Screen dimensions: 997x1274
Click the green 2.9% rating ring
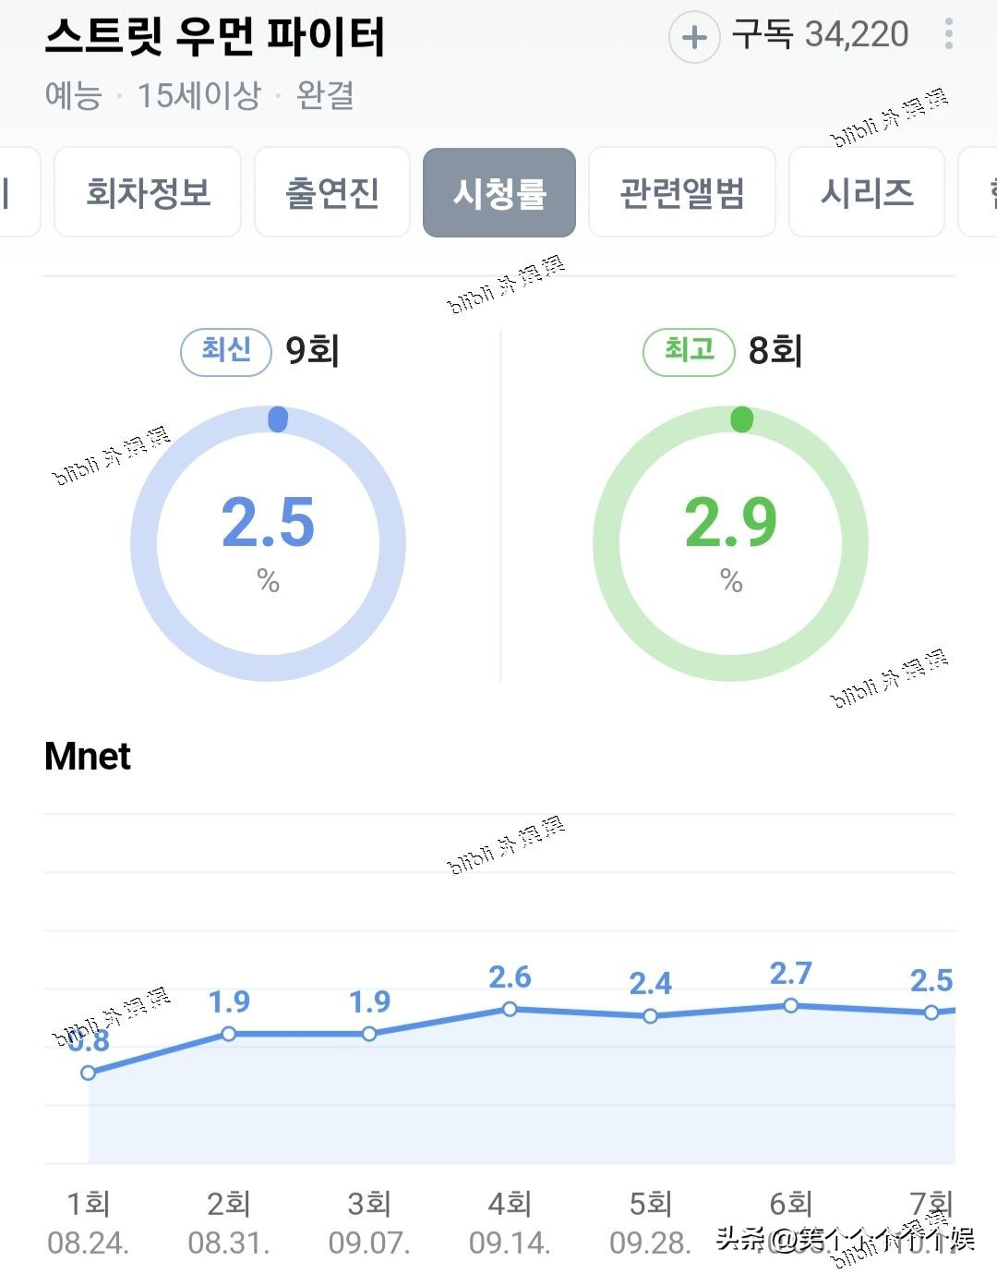730,542
